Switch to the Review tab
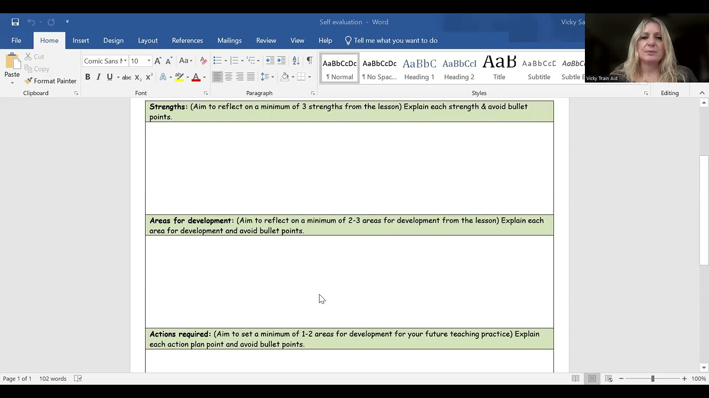The width and height of the screenshot is (709, 398). tap(266, 40)
